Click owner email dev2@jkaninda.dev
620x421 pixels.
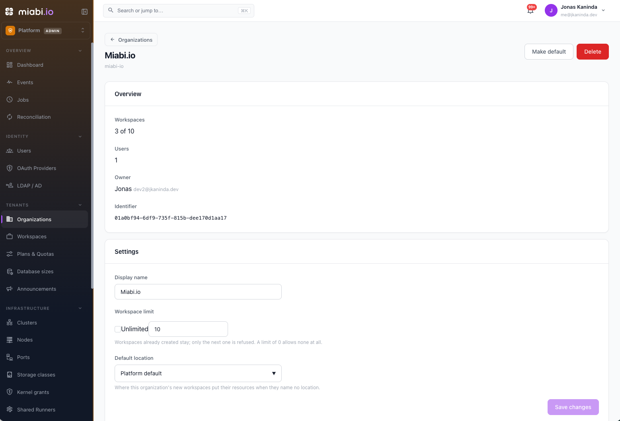coord(156,189)
